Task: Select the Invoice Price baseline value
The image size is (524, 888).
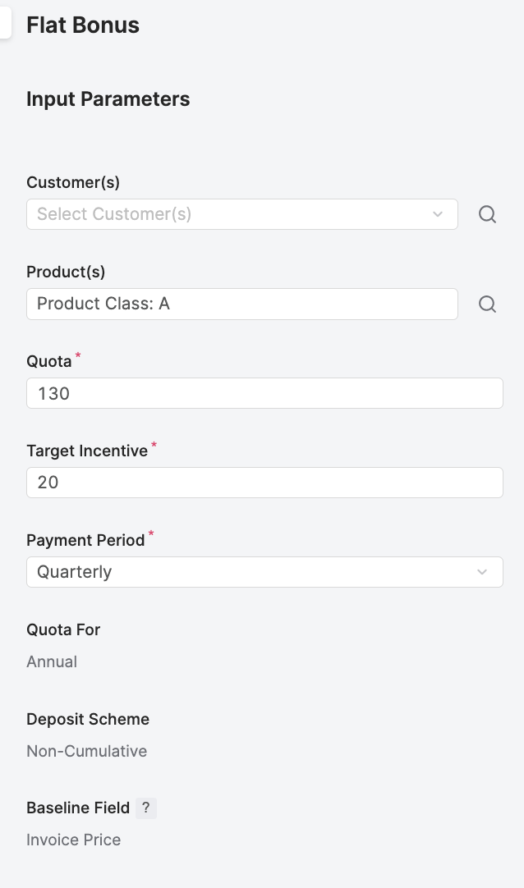Action: [74, 840]
